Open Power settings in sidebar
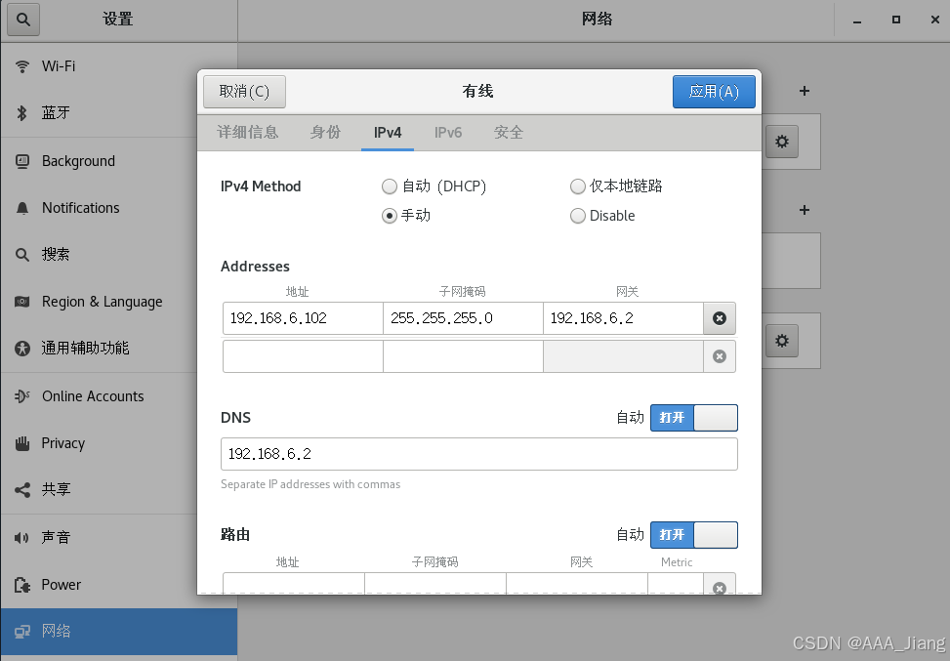This screenshot has width=950, height=661. coord(119,585)
